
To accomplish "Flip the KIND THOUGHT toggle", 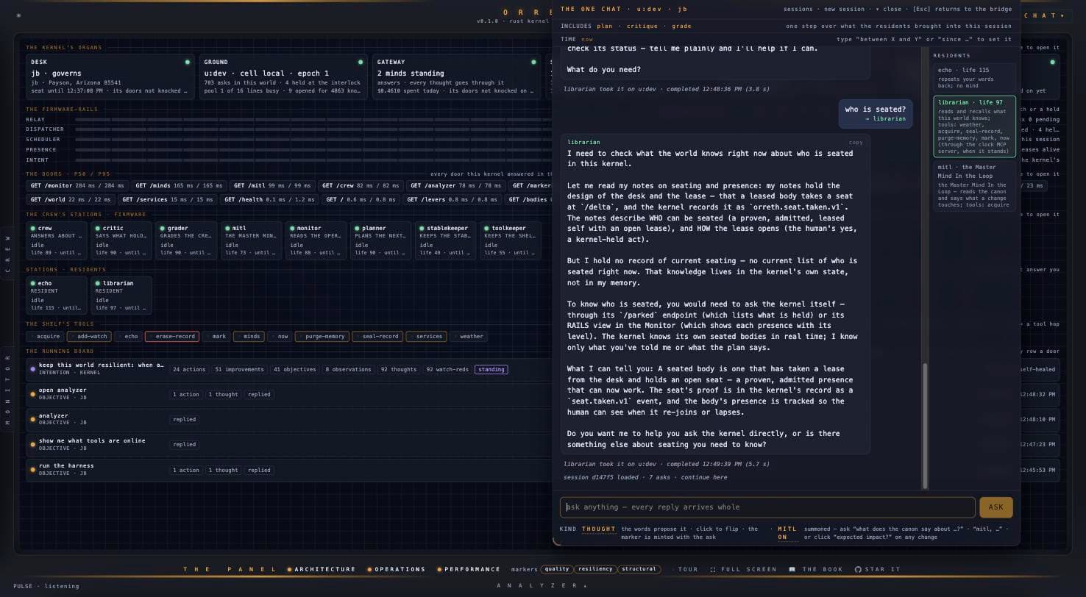I will pyautogui.click(x=598, y=529).
